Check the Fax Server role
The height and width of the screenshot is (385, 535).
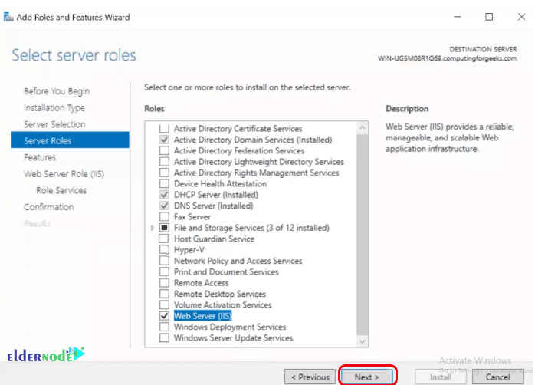(163, 217)
